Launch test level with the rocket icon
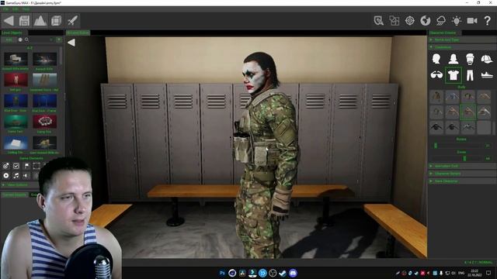This screenshot has height=279, width=497. 72,21
